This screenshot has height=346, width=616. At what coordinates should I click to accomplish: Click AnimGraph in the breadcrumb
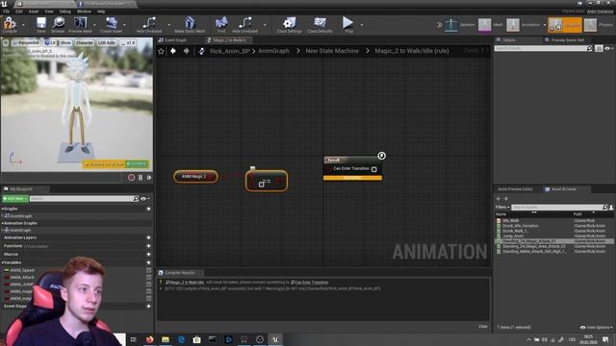click(273, 51)
